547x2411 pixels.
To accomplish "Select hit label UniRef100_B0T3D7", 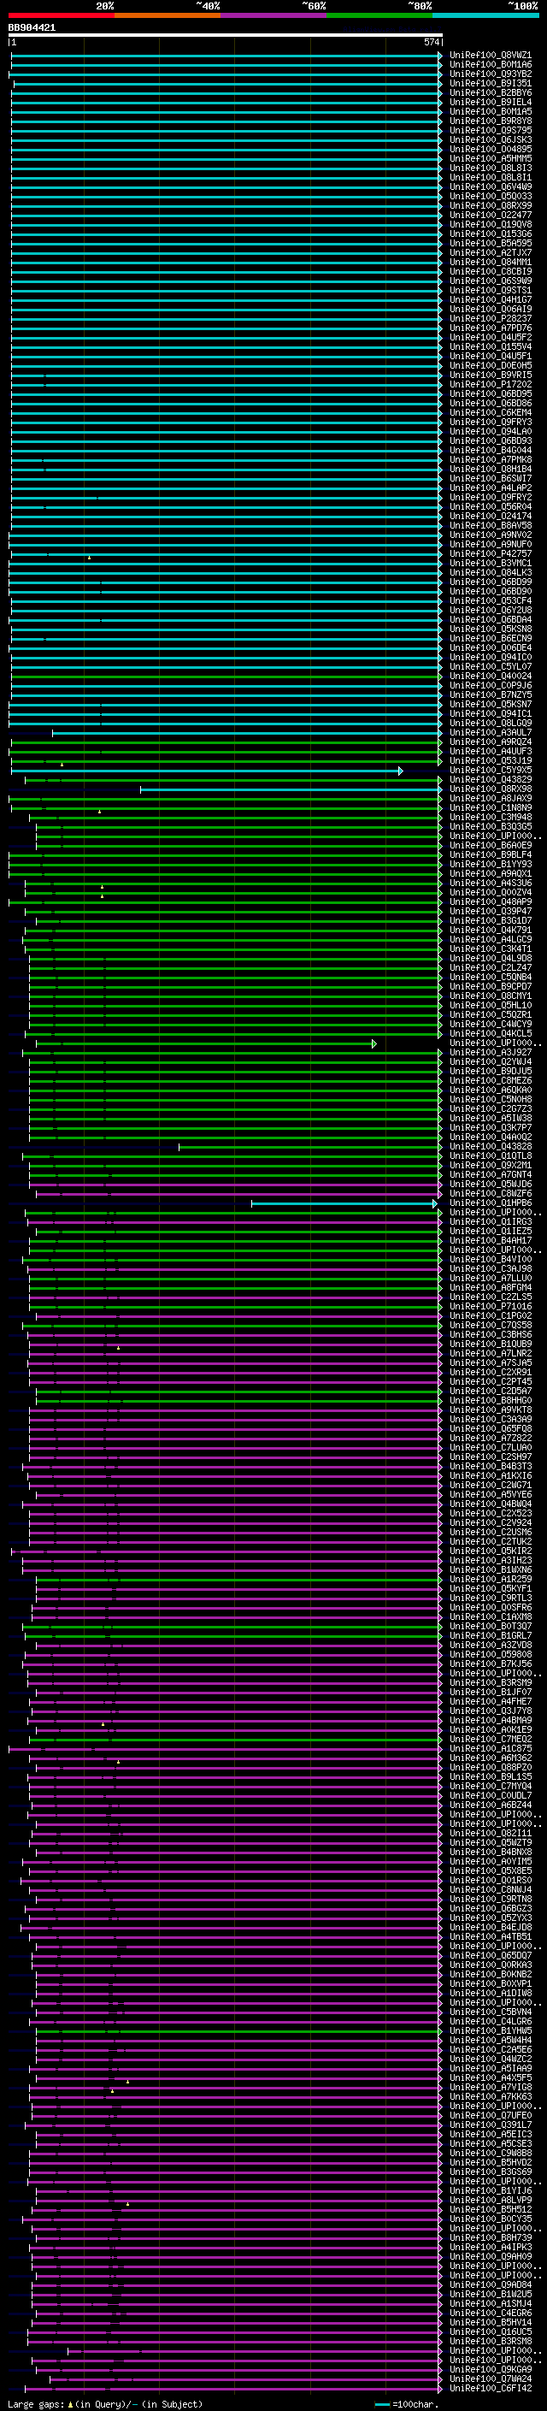I will click(491, 1626).
